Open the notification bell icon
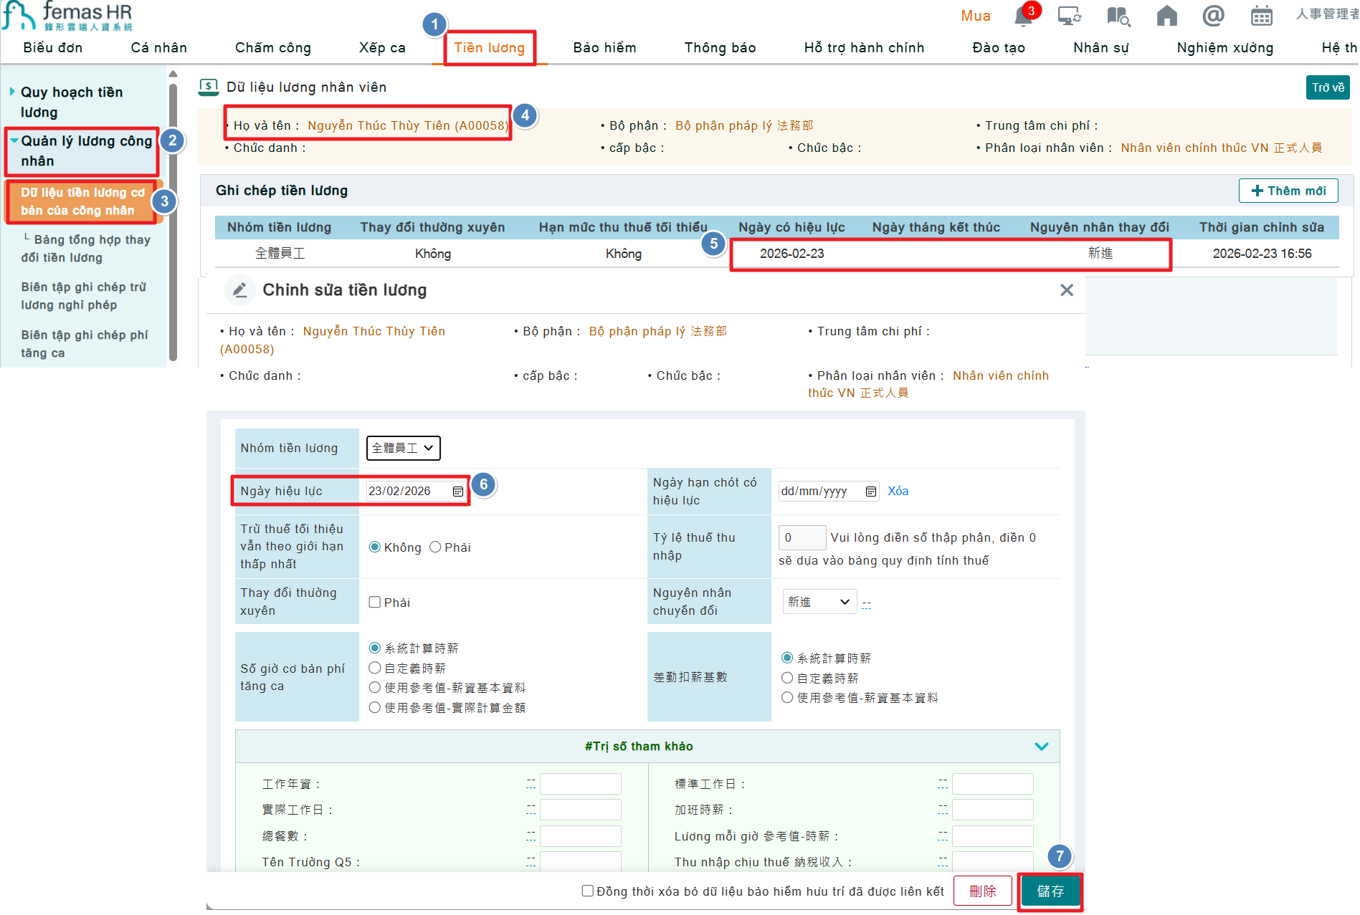The image size is (1360, 915). click(x=1023, y=17)
